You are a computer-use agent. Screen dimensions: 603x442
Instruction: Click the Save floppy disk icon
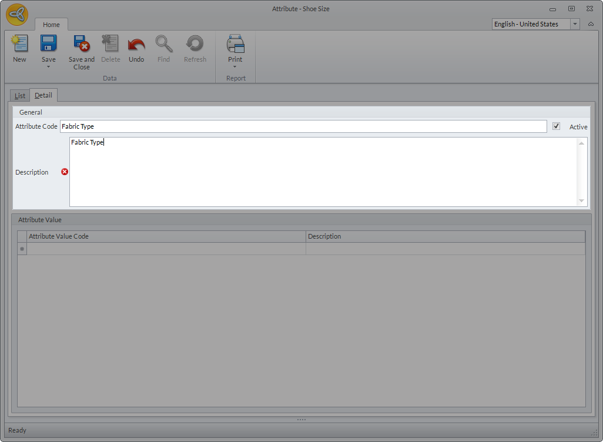click(48, 44)
